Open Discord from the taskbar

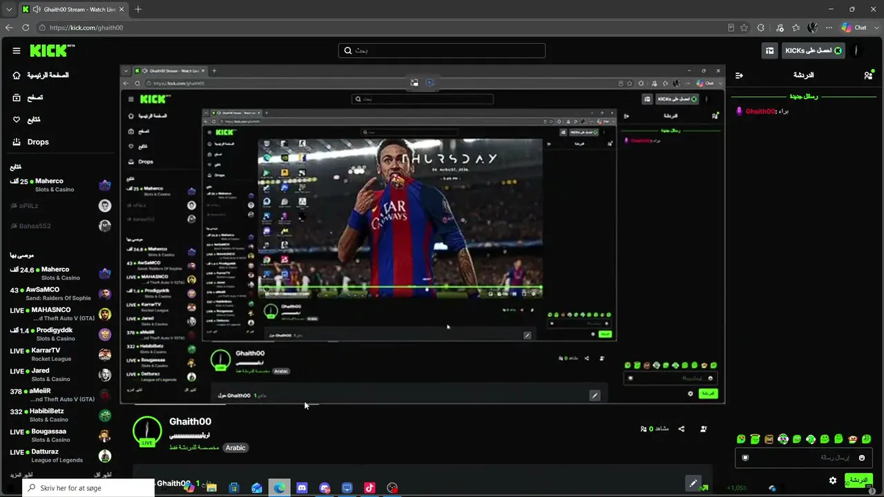pyautogui.click(x=302, y=488)
